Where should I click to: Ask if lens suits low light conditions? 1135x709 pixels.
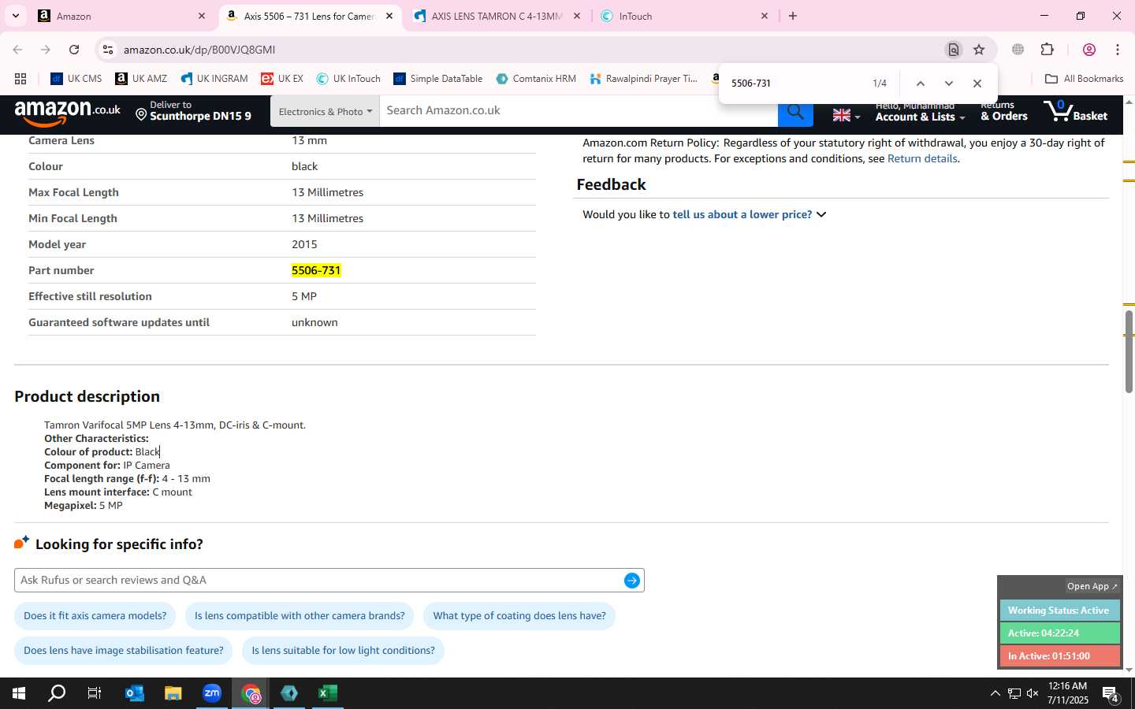click(x=343, y=651)
